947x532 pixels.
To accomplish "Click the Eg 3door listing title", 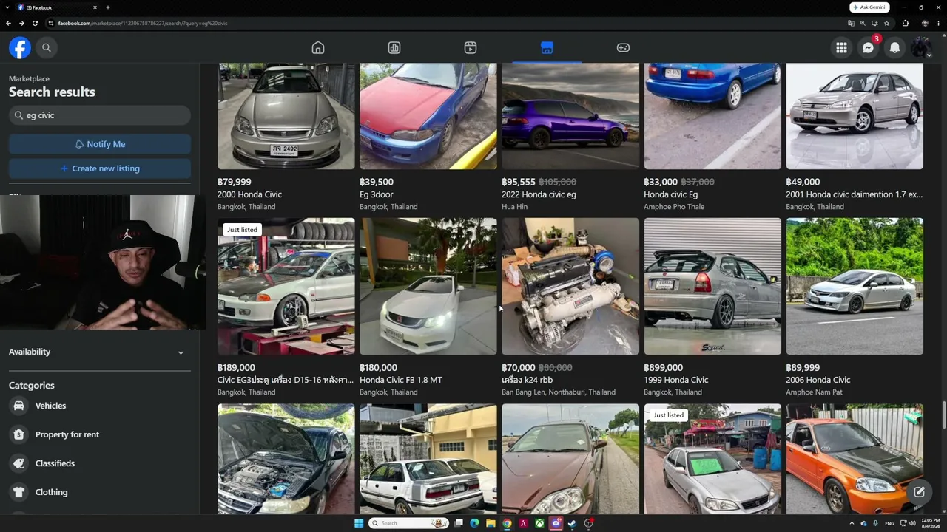I will (x=377, y=194).
